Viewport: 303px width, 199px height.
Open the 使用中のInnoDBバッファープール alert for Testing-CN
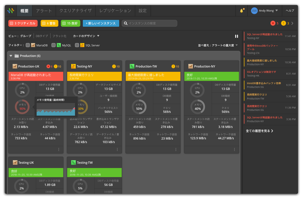pyautogui.click(x=270, y=49)
